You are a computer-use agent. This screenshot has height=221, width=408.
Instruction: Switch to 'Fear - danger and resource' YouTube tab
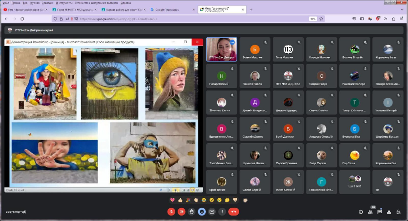[25, 10]
